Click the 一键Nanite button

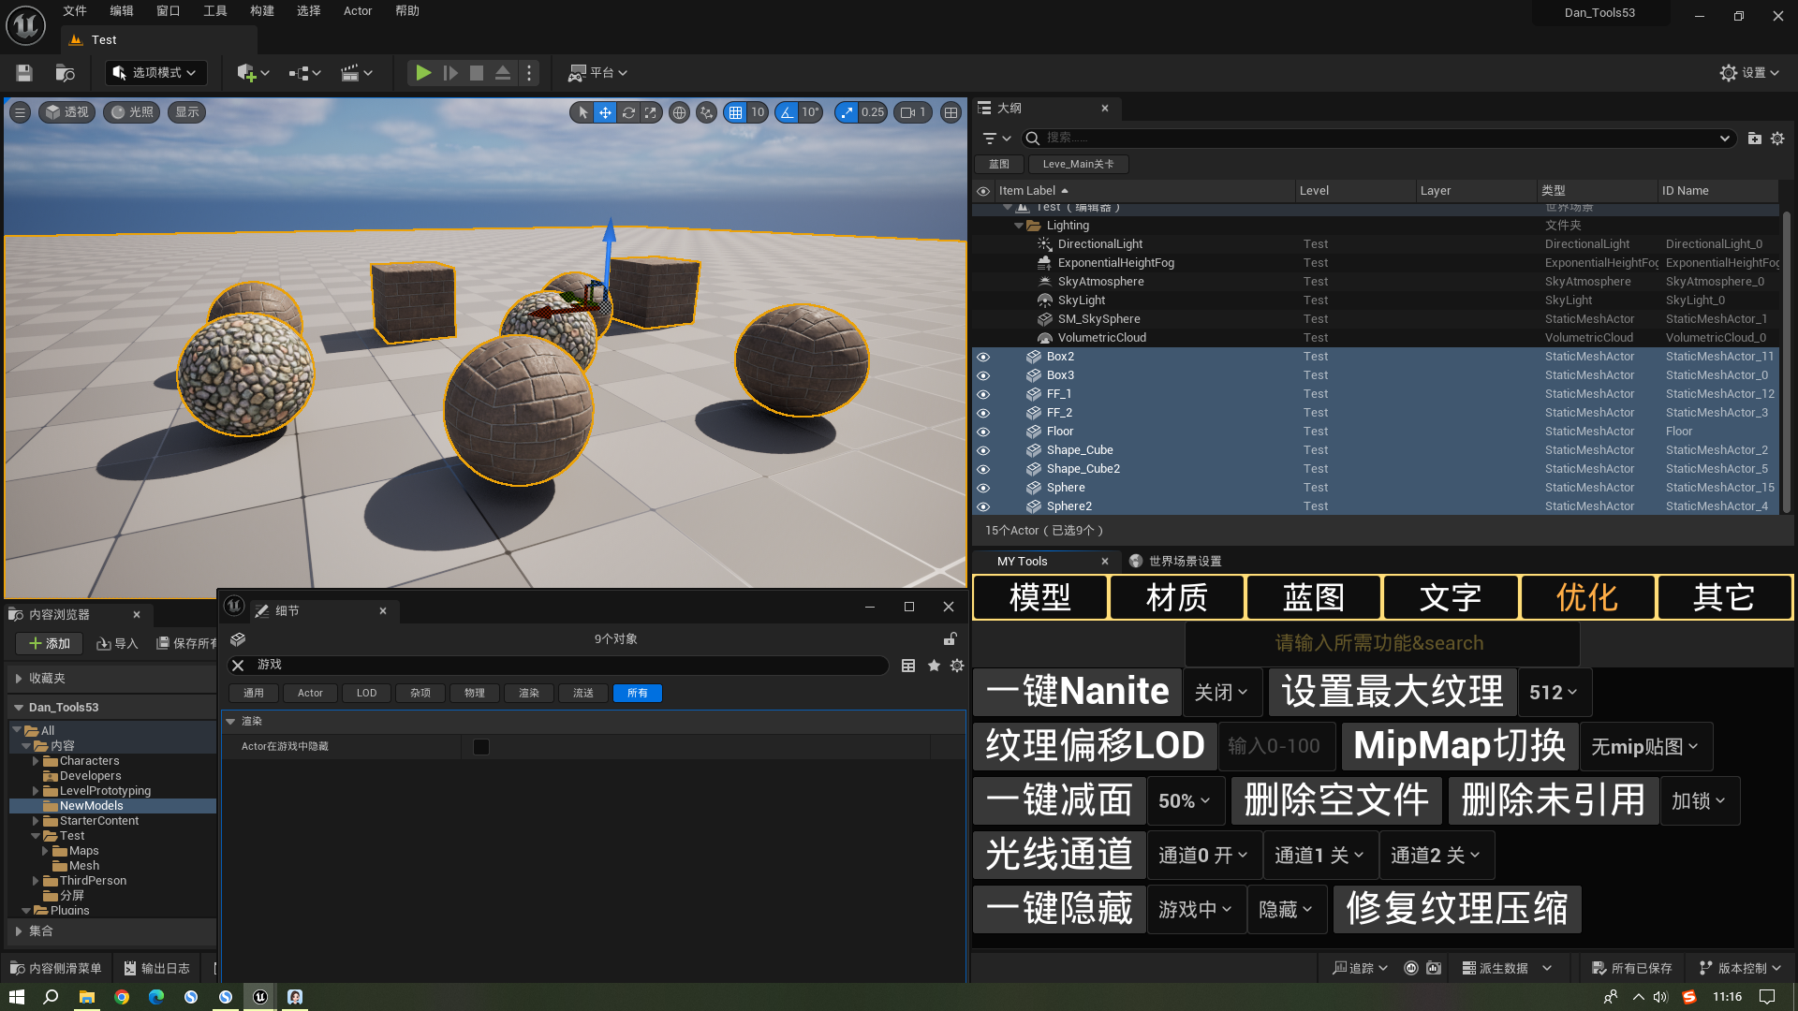[1077, 693]
